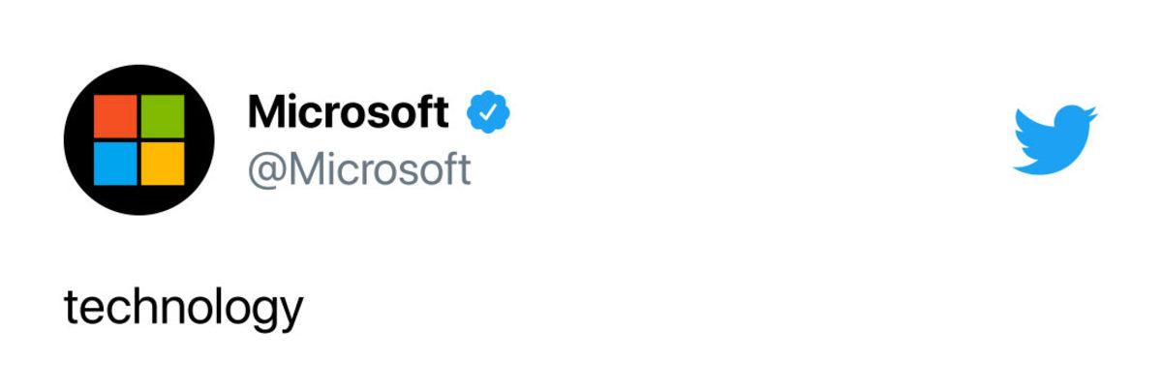The image size is (1162, 392).
Task: Click the end of the @Microsoft handle
Action: tap(465, 169)
